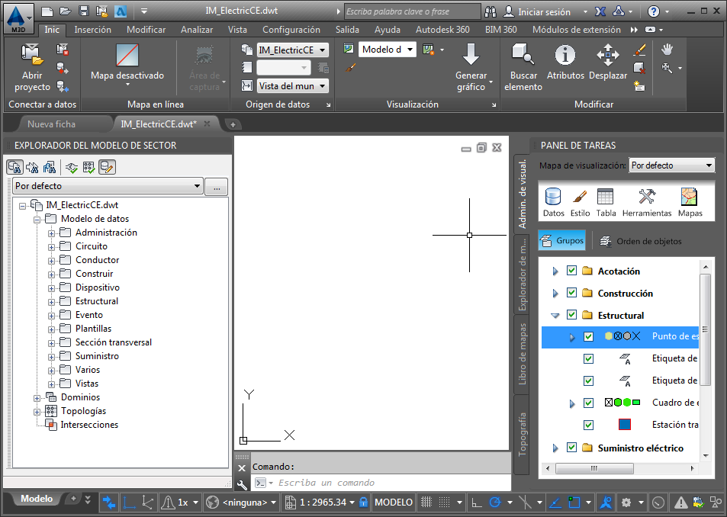Switch to the Inserción ribbon tab
Screen dimensions: 727x517
[x=93, y=30]
